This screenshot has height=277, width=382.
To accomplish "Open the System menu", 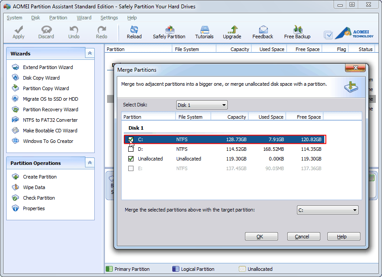I will (x=15, y=18).
